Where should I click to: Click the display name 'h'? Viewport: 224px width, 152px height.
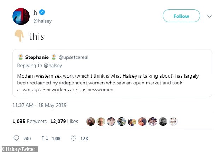point(35,12)
